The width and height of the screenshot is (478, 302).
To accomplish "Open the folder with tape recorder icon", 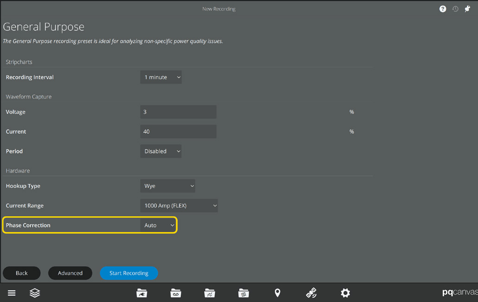I will pyautogui.click(x=176, y=293).
